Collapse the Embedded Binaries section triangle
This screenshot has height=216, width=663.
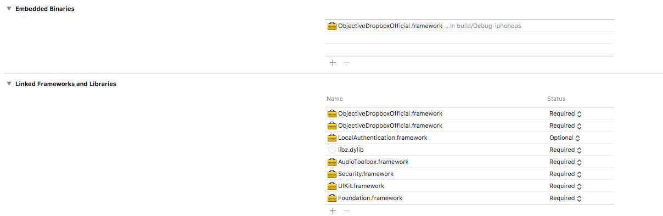pos(9,9)
